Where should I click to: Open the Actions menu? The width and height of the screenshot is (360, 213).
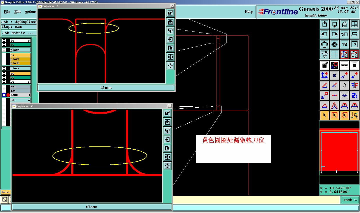click(x=30, y=12)
